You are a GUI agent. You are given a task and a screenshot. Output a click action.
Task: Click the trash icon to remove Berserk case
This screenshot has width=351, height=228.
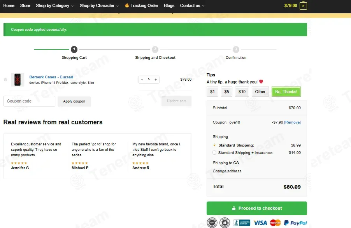click(5, 80)
